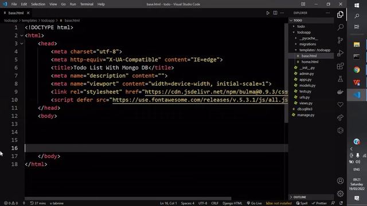Launch Google Chrome from taskbar
This screenshot has height=206, width=367.
[x=357, y=70]
